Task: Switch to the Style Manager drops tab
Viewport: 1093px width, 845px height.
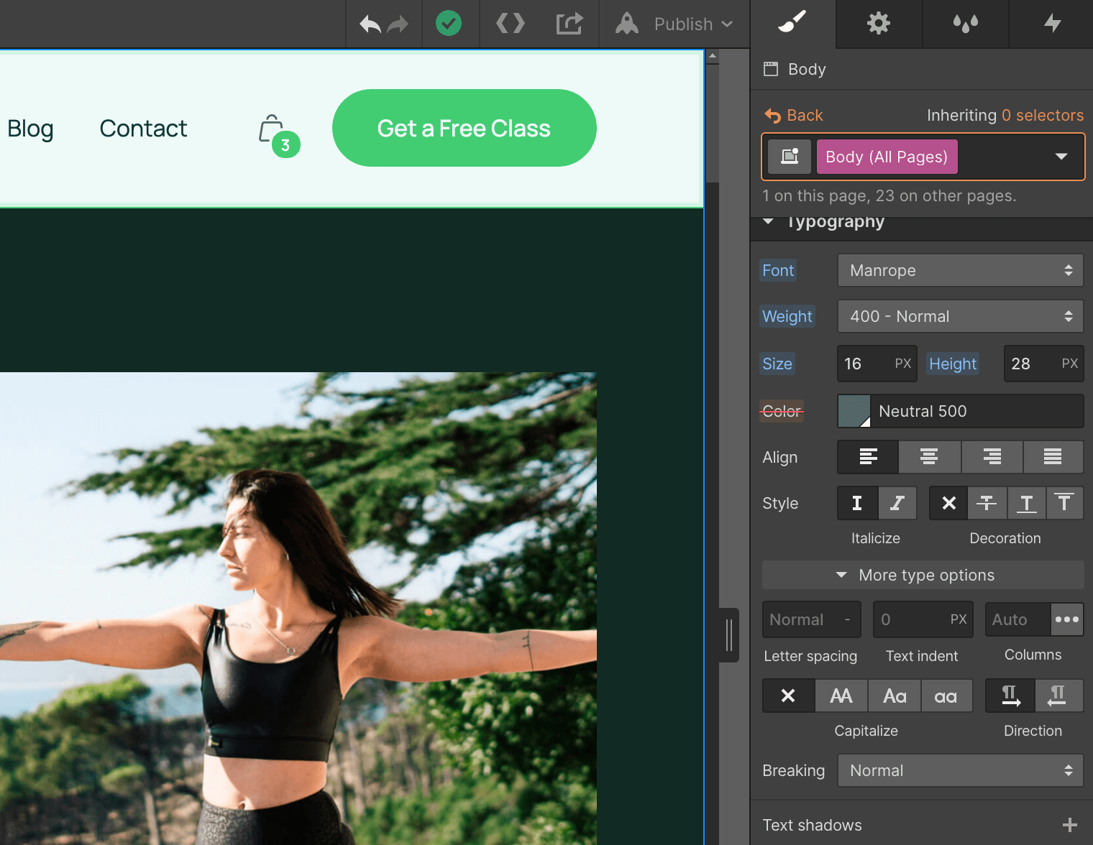Action: [965, 24]
